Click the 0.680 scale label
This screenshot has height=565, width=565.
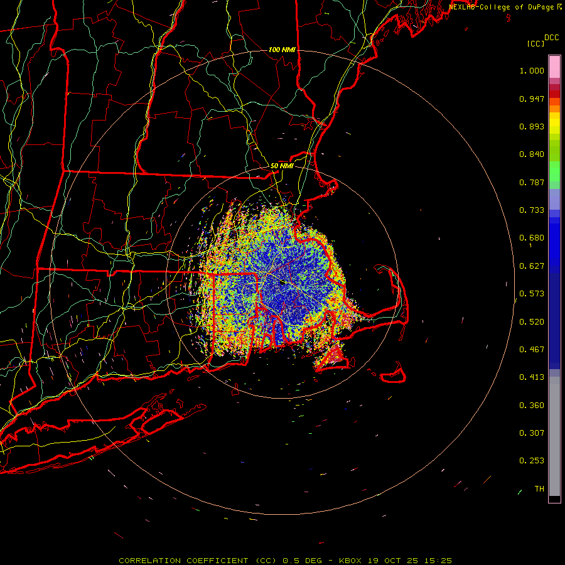pyautogui.click(x=532, y=238)
